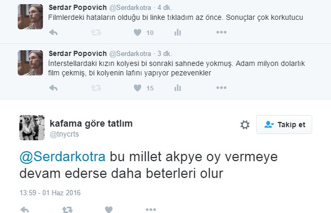Open the @Serdarkotra mention link in the reply

coord(62,157)
